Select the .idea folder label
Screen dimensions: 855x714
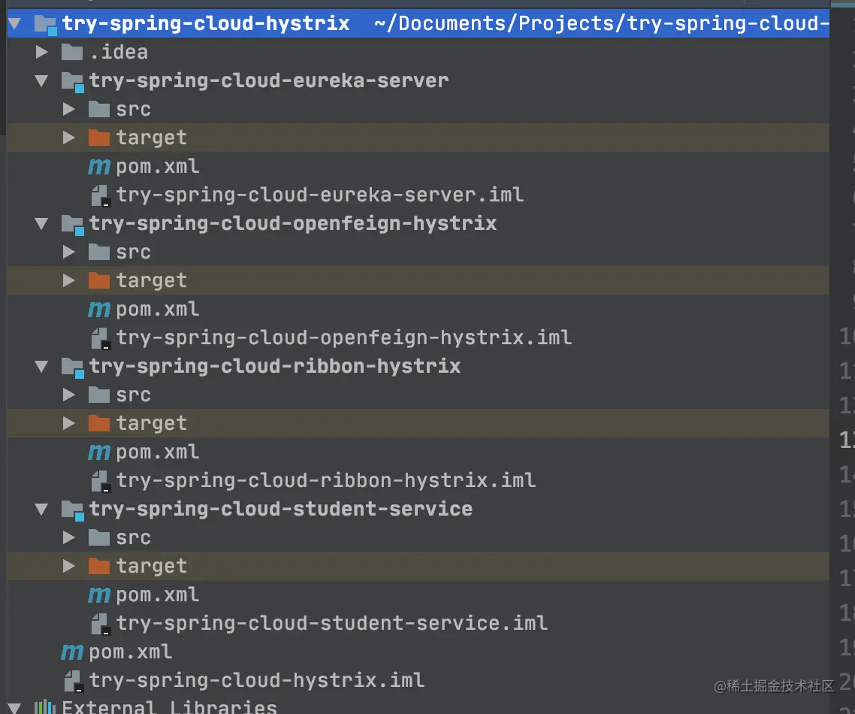click(118, 52)
